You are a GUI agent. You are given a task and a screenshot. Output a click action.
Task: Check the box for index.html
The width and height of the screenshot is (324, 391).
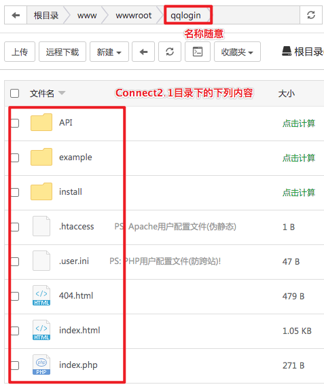[x=14, y=331]
